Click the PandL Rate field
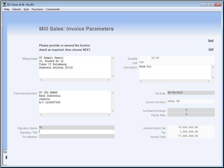The height and width of the screenshot is (168, 224). click(x=191, y=114)
